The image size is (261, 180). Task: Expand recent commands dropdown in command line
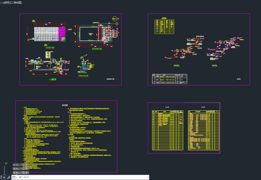pos(15,178)
